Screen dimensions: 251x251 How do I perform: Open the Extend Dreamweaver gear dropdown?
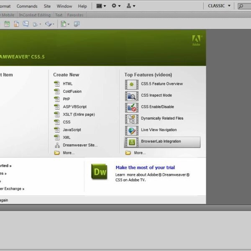[116, 6]
